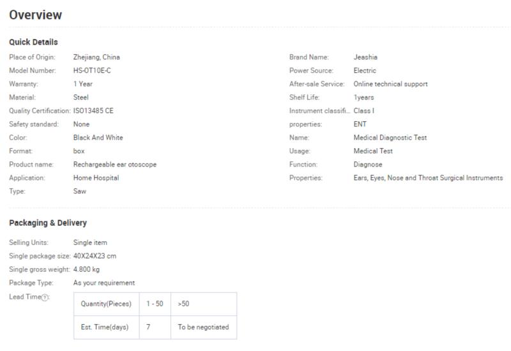The width and height of the screenshot is (511, 351).
Task: Click the Online technical support value
Action: coord(390,84)
